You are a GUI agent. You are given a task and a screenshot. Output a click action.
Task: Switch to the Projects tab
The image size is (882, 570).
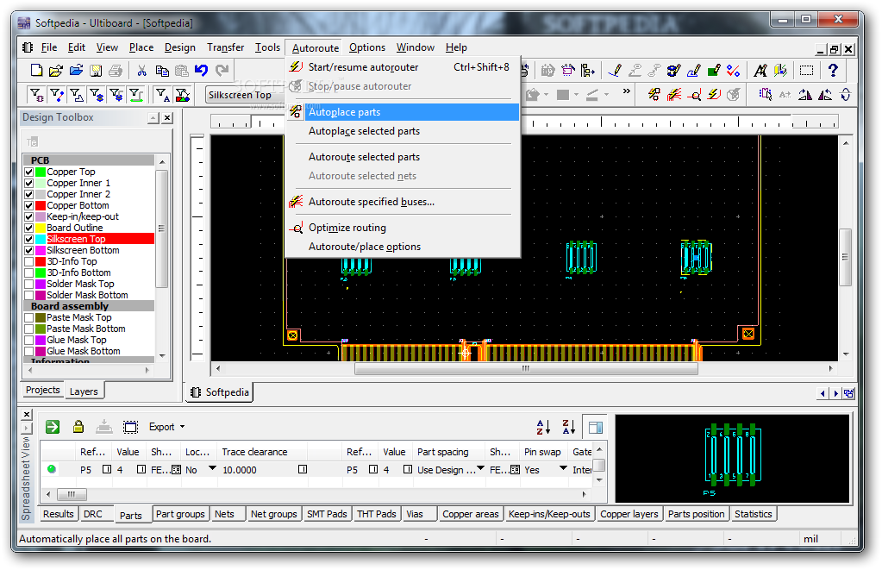click(43, 390)
